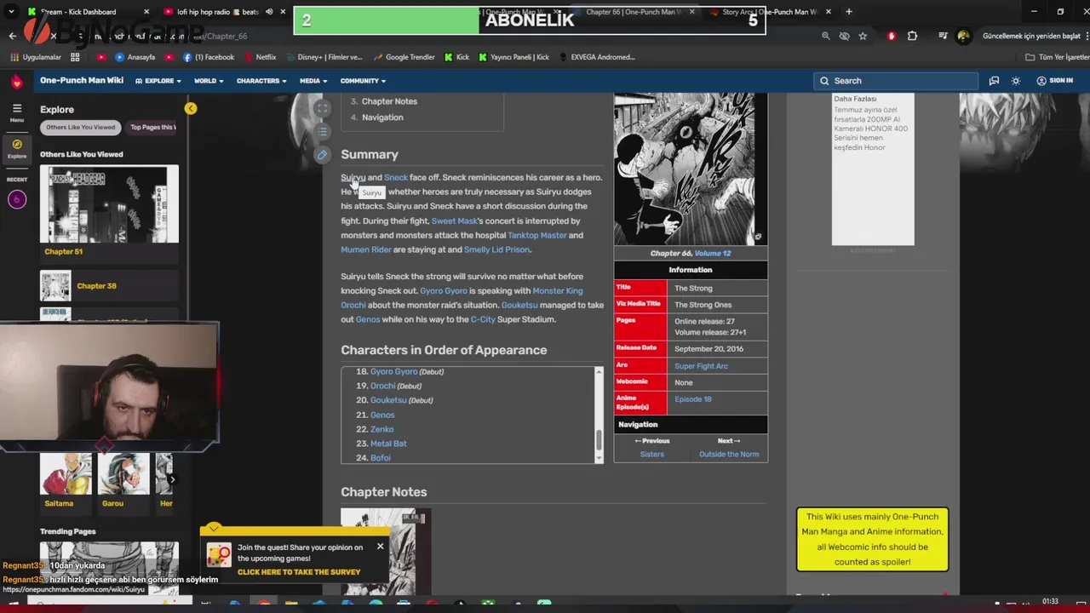Open the C-City link
This screenshot has height=613, width=1090.
[x=482, y=319]
